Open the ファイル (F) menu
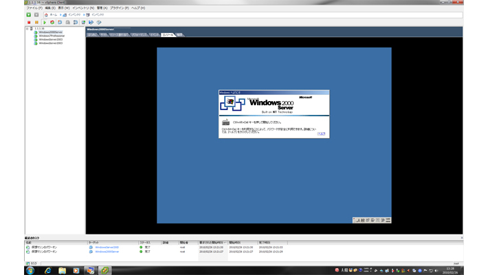This screenshot has width=488, height=275. coord(34,8)
